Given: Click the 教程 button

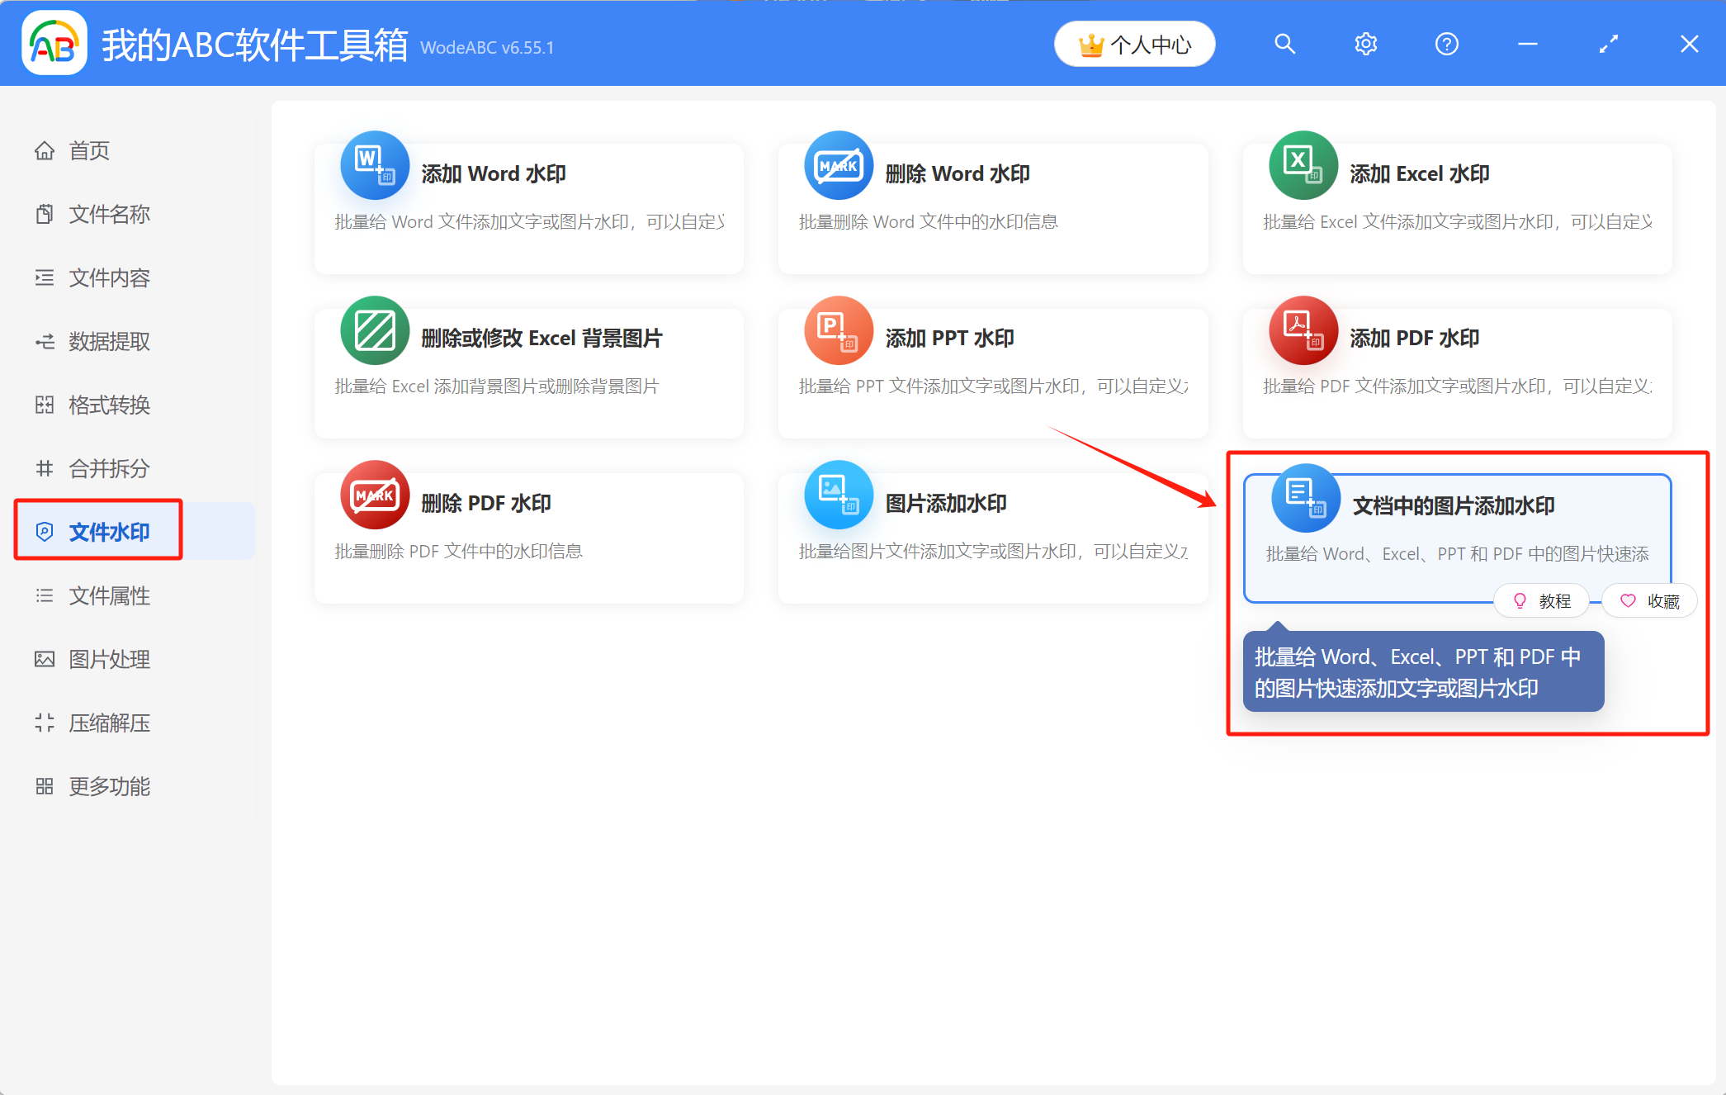Looking at the screenshot, I should 1541,600.
